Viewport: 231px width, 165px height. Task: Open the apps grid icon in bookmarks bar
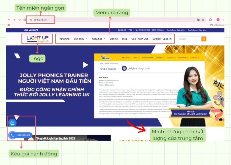point(9,25)
